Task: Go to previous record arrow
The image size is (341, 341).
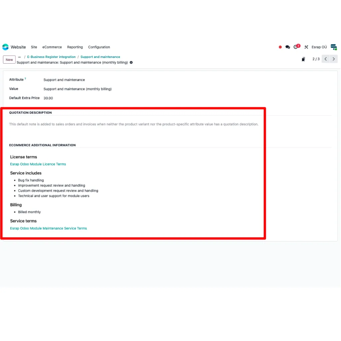Action: pyautogui.click(x=326, y=59)
